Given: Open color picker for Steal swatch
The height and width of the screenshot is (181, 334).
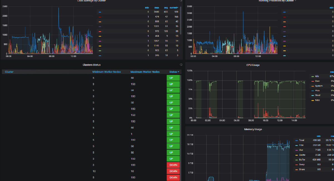Looking at the screenshot, I should tap(313, 95).
